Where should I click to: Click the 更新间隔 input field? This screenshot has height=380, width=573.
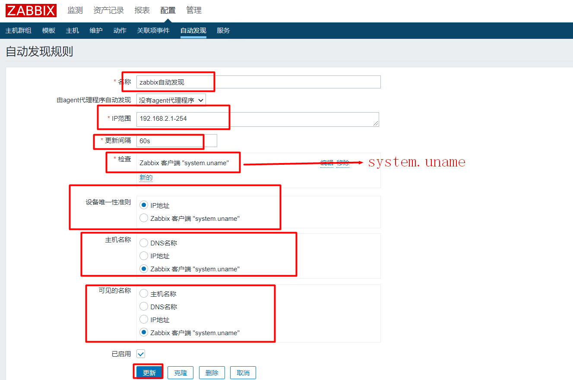177,141
